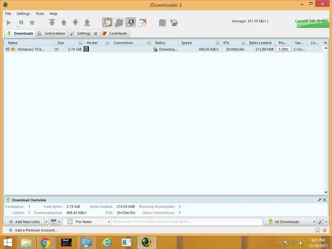Toggle the lock on ETA column
Image resolution: width=332 pixels, height=249 pixels.
click(x=243, y=43)
